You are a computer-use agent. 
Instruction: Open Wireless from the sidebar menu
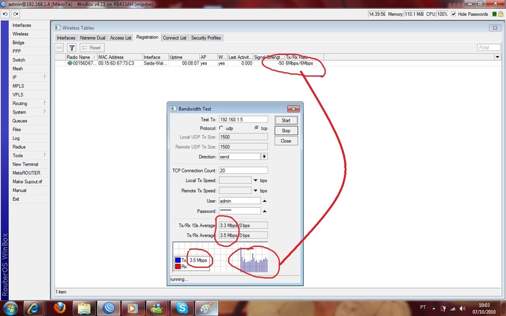click(x=20, y=34)
